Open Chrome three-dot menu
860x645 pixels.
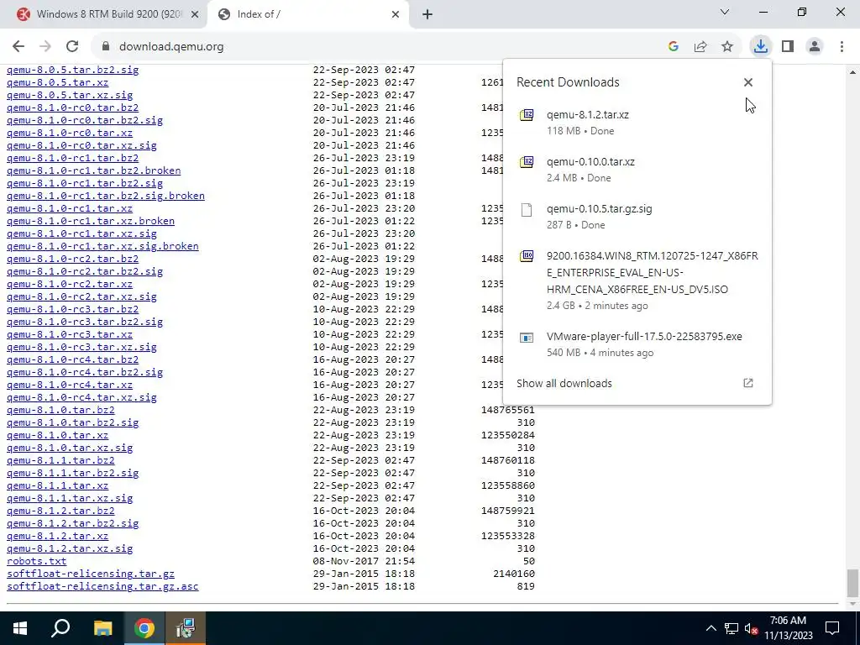click(x=842, y=47)
